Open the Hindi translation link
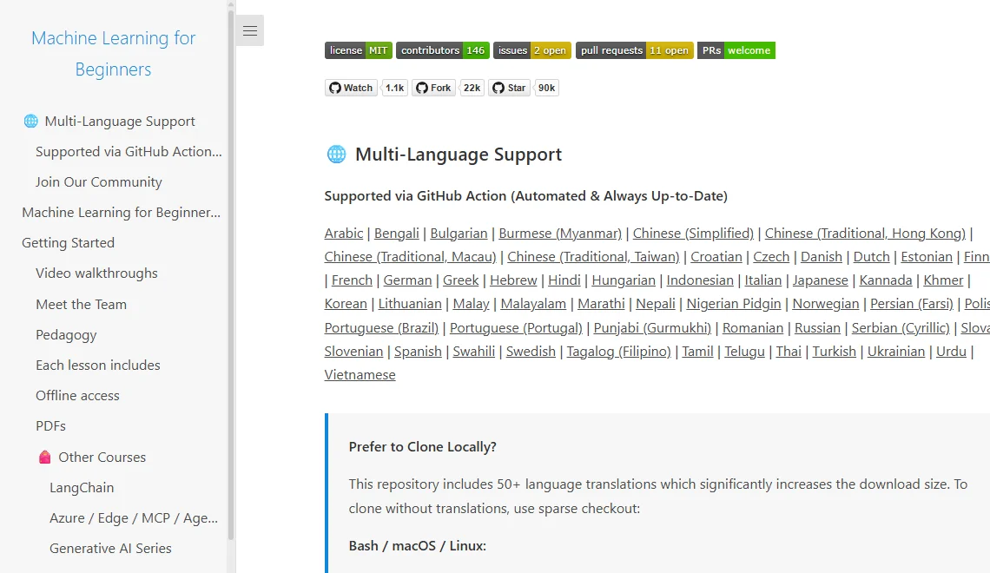The image size is (990, 573). click(564, 280)
